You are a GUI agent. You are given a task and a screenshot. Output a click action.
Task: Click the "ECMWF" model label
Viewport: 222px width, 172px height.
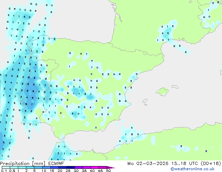[56, 164]
